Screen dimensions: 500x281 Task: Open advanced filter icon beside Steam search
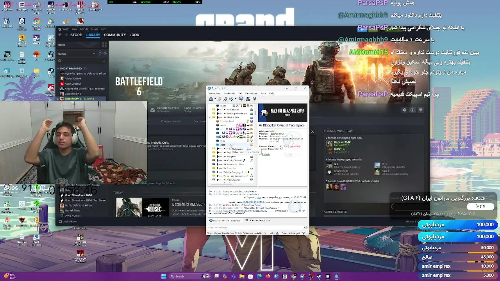pyautogui.click(x=104, y=61)
